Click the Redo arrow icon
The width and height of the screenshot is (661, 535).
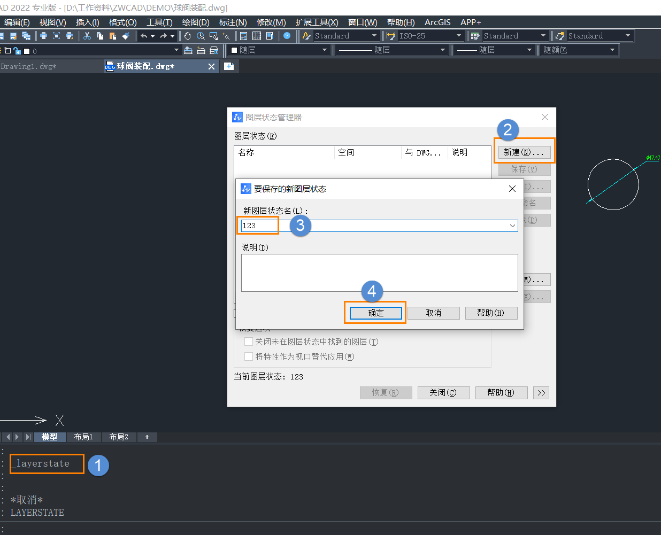click(x=163, y=36)
